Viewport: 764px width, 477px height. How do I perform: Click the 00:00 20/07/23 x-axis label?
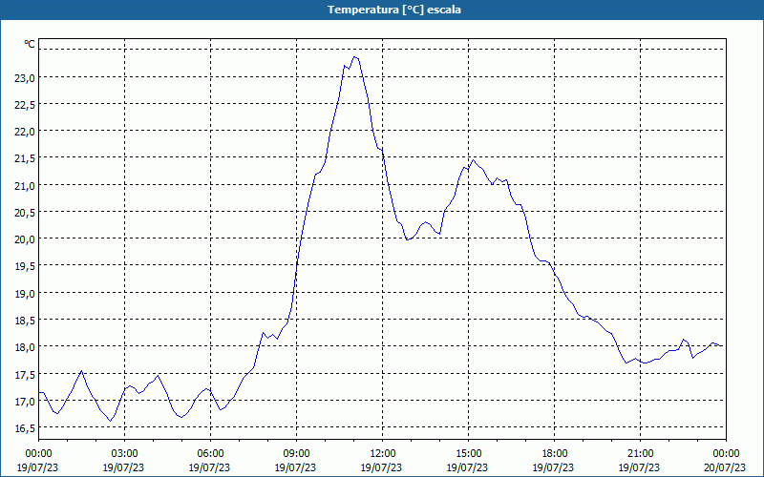(725, 461)
